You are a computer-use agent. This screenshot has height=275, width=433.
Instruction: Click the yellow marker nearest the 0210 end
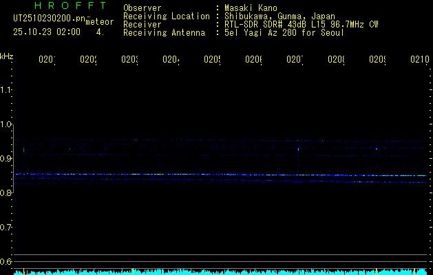(414, 272)
